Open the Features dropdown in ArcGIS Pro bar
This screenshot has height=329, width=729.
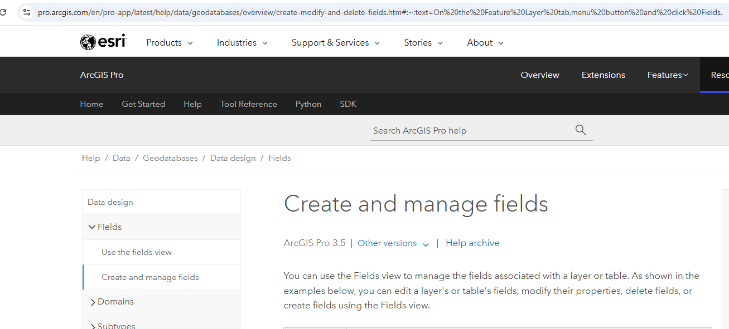point(668,75)
